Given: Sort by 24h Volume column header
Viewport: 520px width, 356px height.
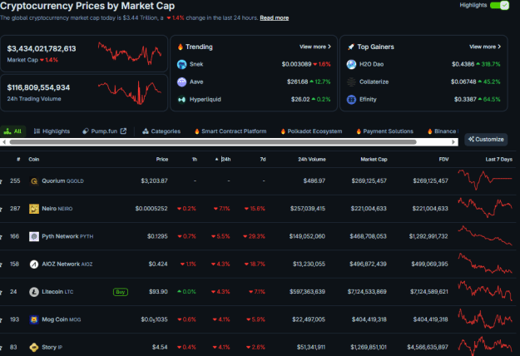Looking at the screenshot, I should pyautogui.click(x=312, y=160).
